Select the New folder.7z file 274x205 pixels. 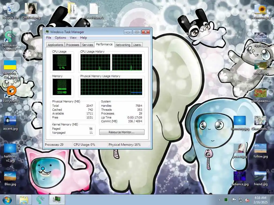point(94,11)
